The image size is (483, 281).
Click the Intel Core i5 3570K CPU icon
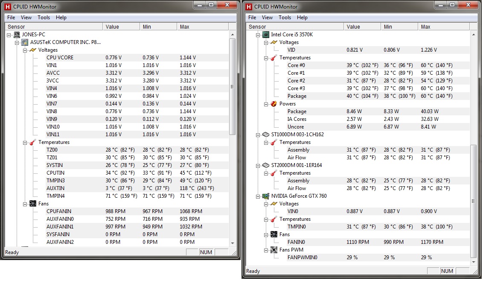click(265, 35)
